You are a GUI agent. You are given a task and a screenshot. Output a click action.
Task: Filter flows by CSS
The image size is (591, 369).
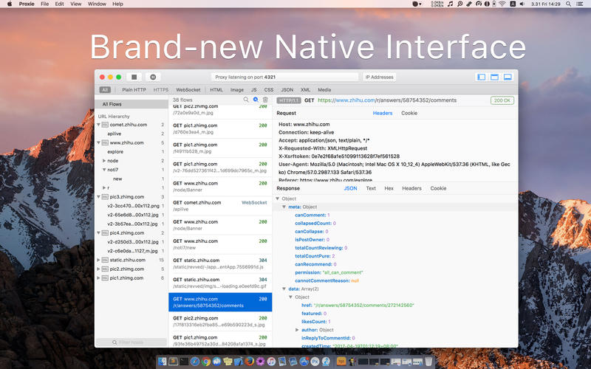click(269, 90)
